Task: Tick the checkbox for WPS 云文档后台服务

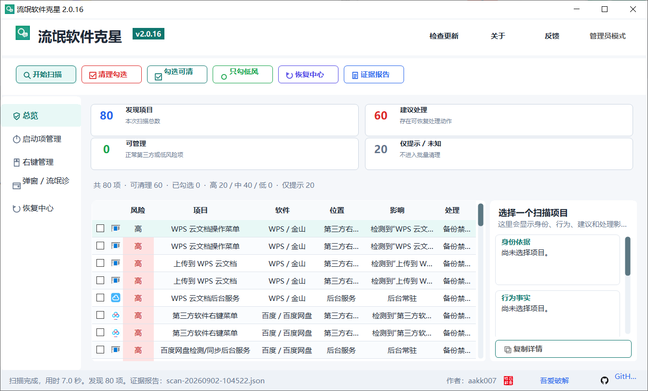Action: pos(100,298)
